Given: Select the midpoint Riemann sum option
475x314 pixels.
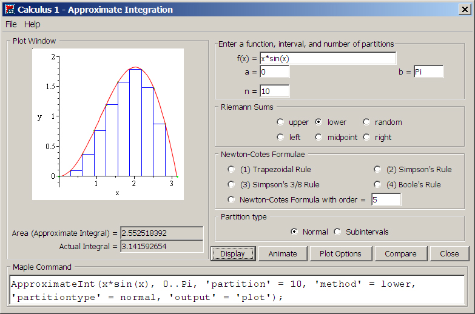Looking at the screenshot, I should 318,138.
